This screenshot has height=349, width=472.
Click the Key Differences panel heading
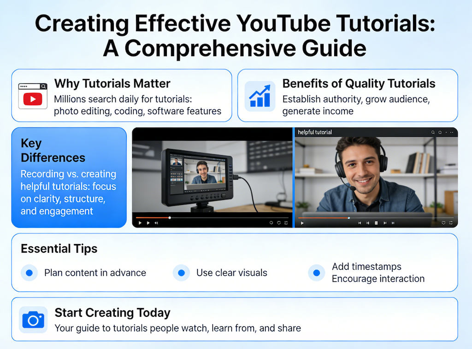[x=53, y=151]
